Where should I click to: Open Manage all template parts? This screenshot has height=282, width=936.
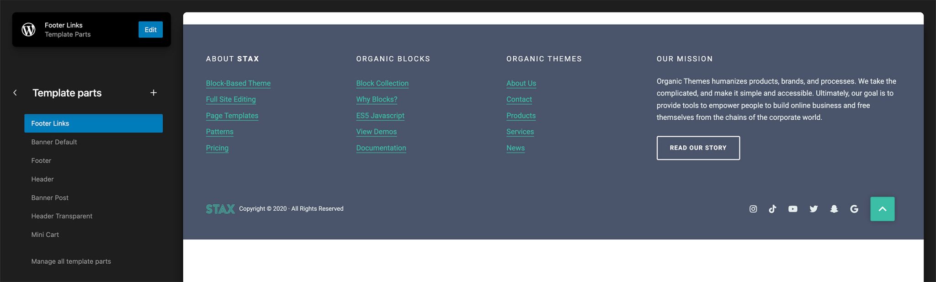click(71, 261)
